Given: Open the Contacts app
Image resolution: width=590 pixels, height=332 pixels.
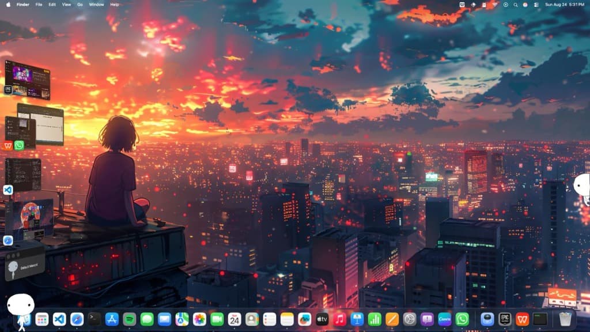Looking at the screenshot, I should (252, 319).
